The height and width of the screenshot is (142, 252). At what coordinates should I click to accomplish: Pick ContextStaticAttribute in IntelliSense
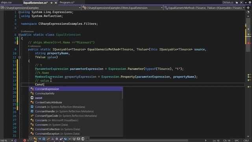(x=76, y=103)
